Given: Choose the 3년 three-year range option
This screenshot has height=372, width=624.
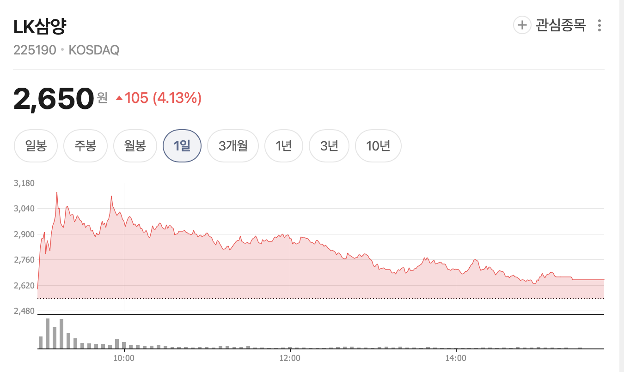Looking at the screenshot, I should pyautogui.click(x=329, y=145).
